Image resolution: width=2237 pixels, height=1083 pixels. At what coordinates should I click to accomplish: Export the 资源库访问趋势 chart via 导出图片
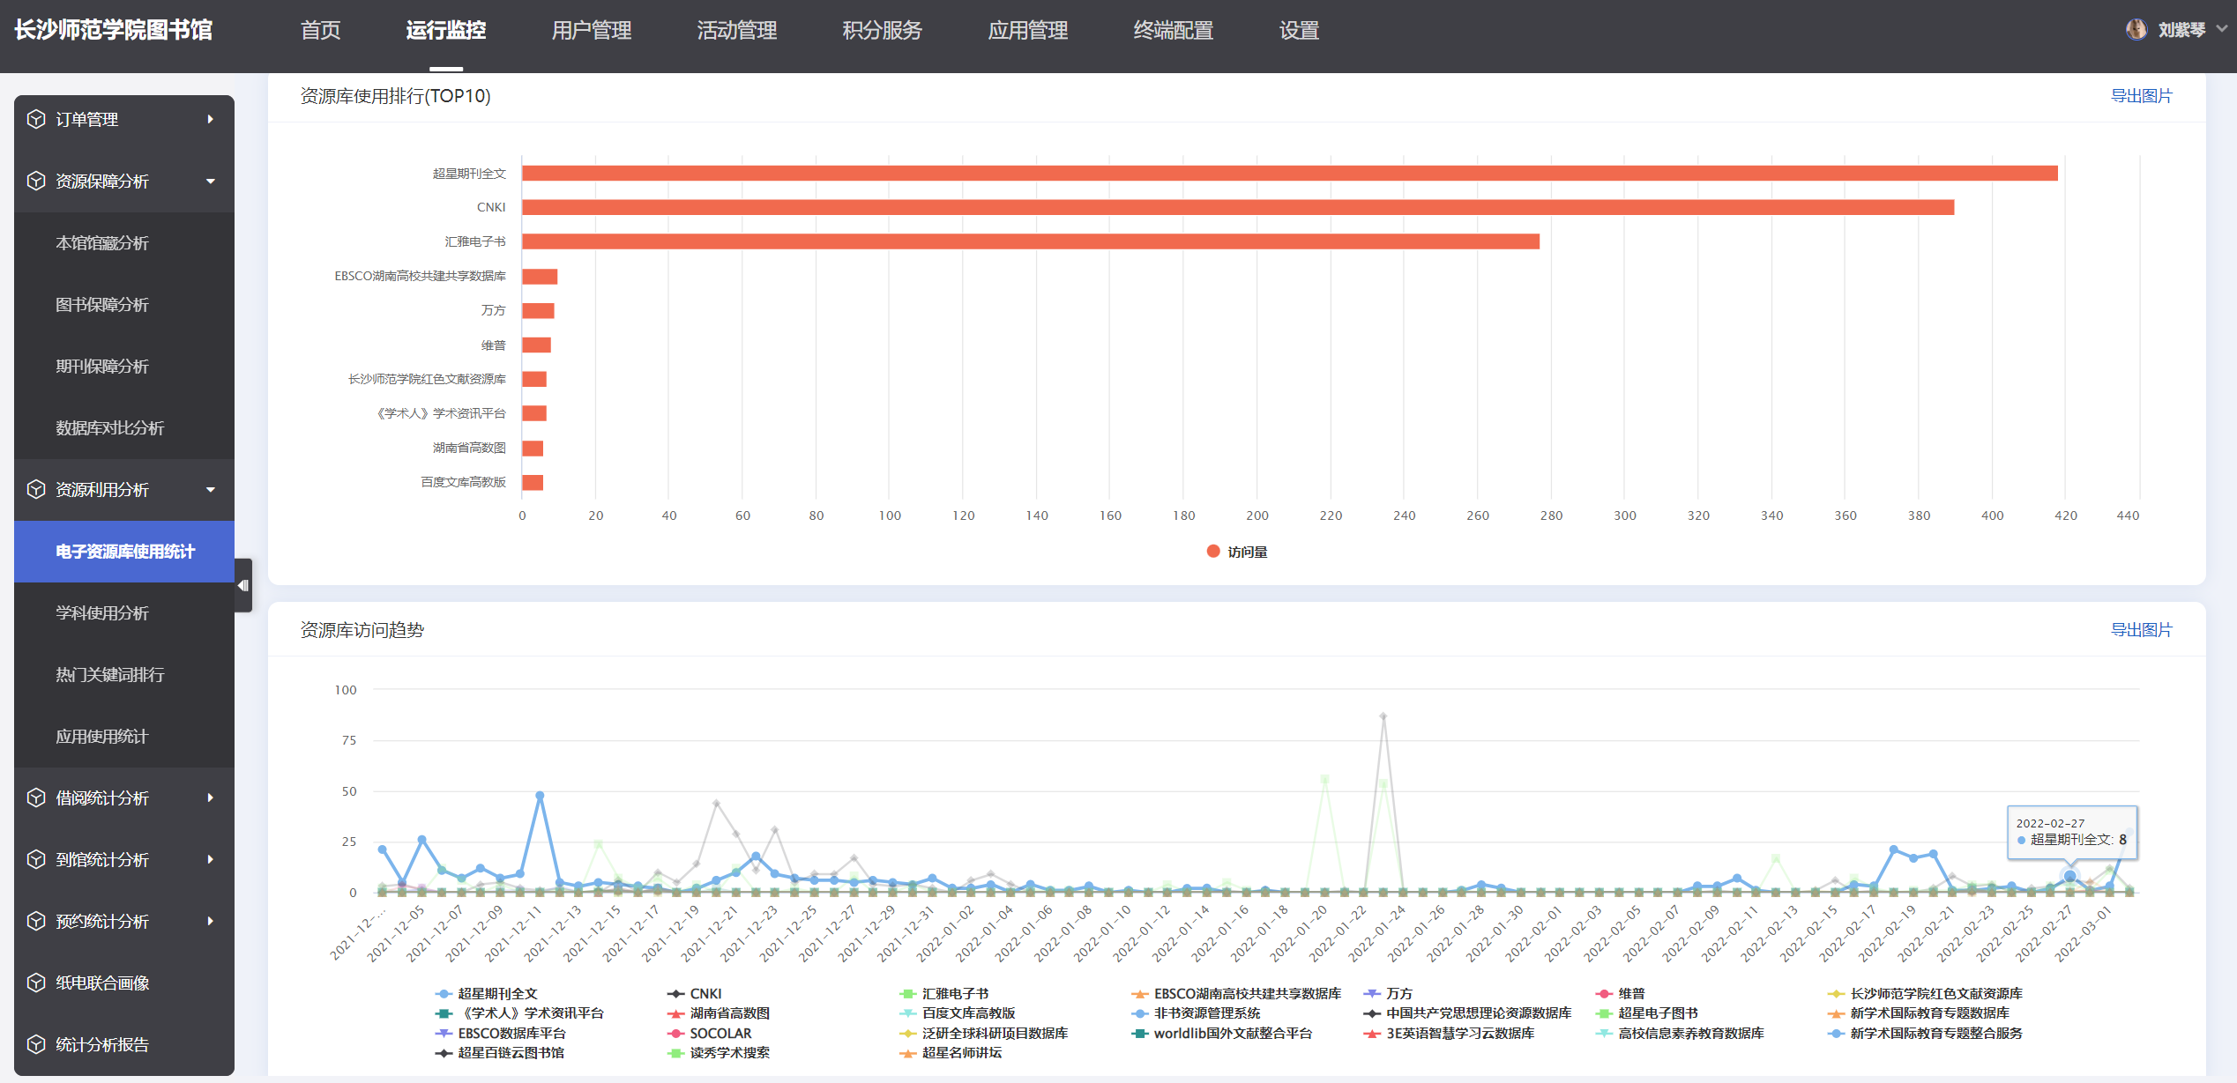click(2141, 630)
